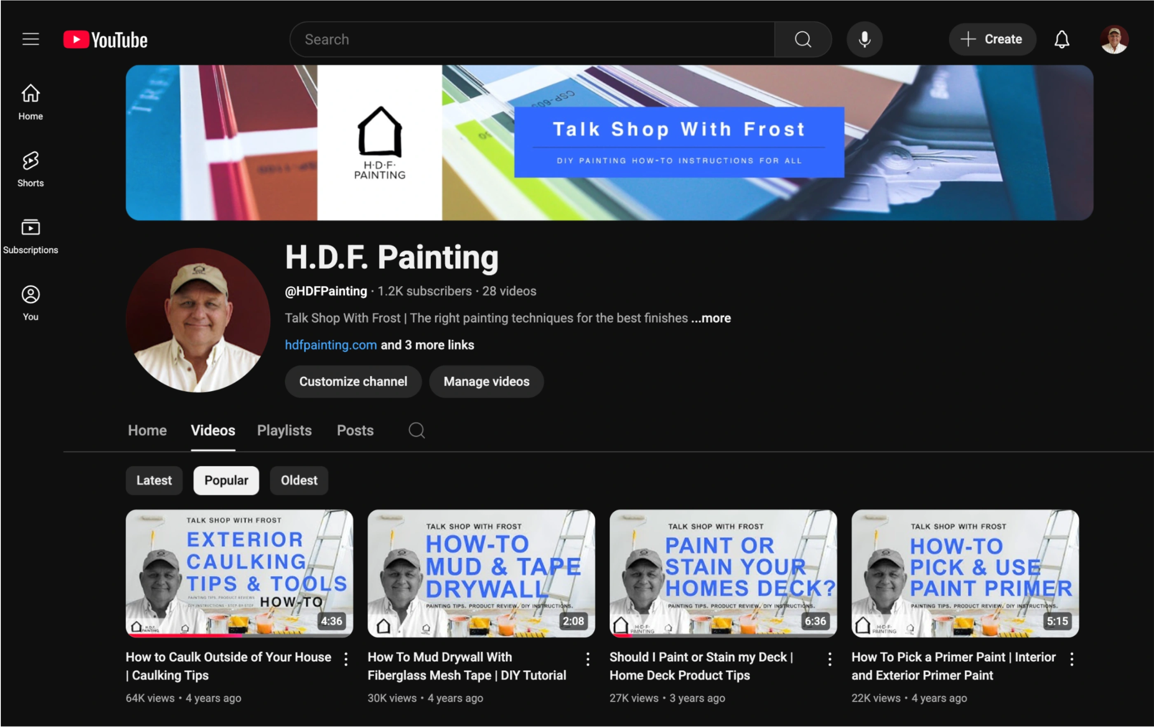This screenshot has height=727, width=1154.
Task: Expand channel description with ...more
Action: pyautogui.click(x=711, y=318)
